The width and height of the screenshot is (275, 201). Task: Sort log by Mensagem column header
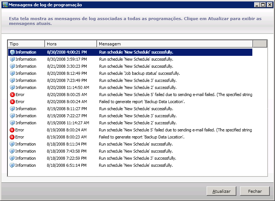(175, 44)
